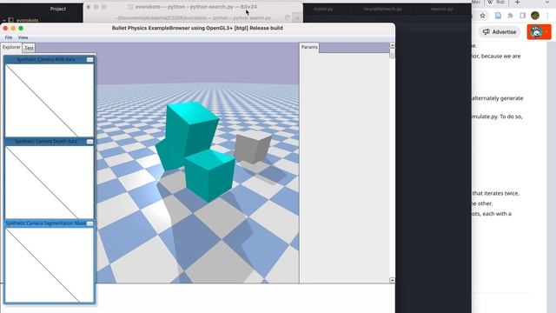Click the Project header in the editor sidebar

click(x=58, y=9)
